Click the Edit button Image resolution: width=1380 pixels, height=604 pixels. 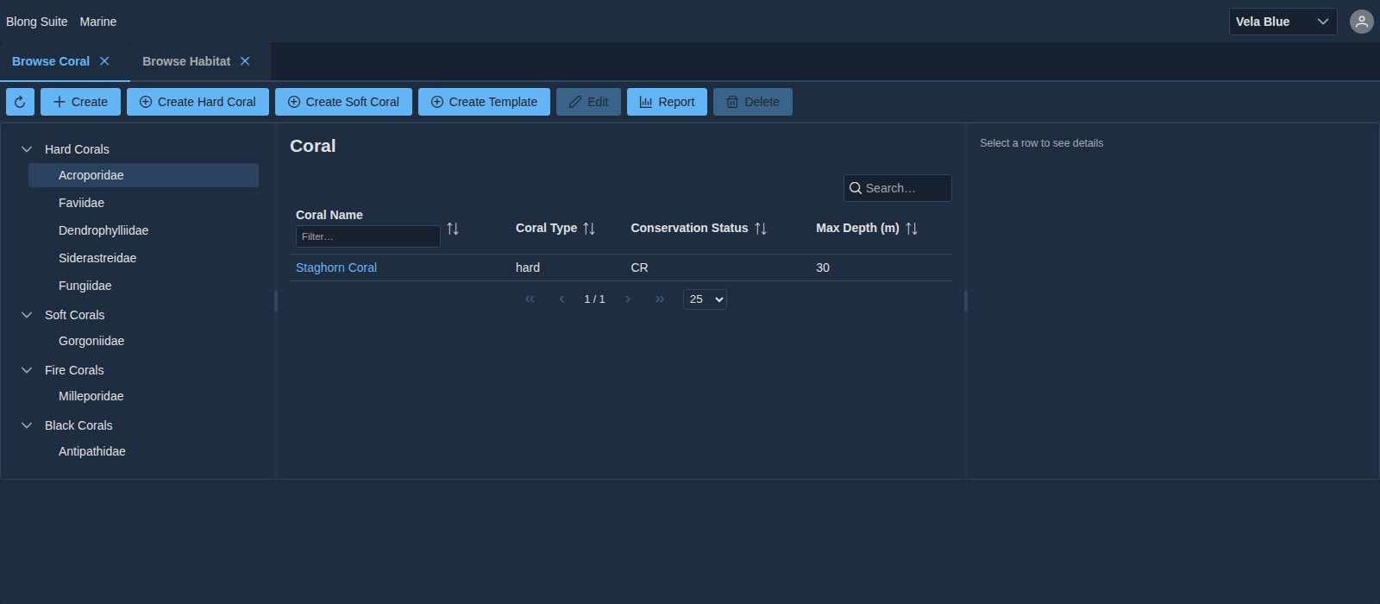588,102
